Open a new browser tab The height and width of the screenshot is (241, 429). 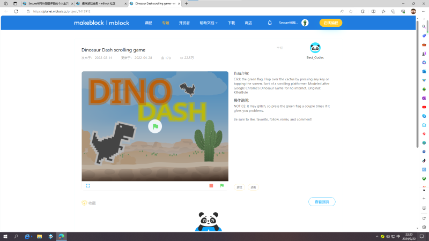(186, 4)
